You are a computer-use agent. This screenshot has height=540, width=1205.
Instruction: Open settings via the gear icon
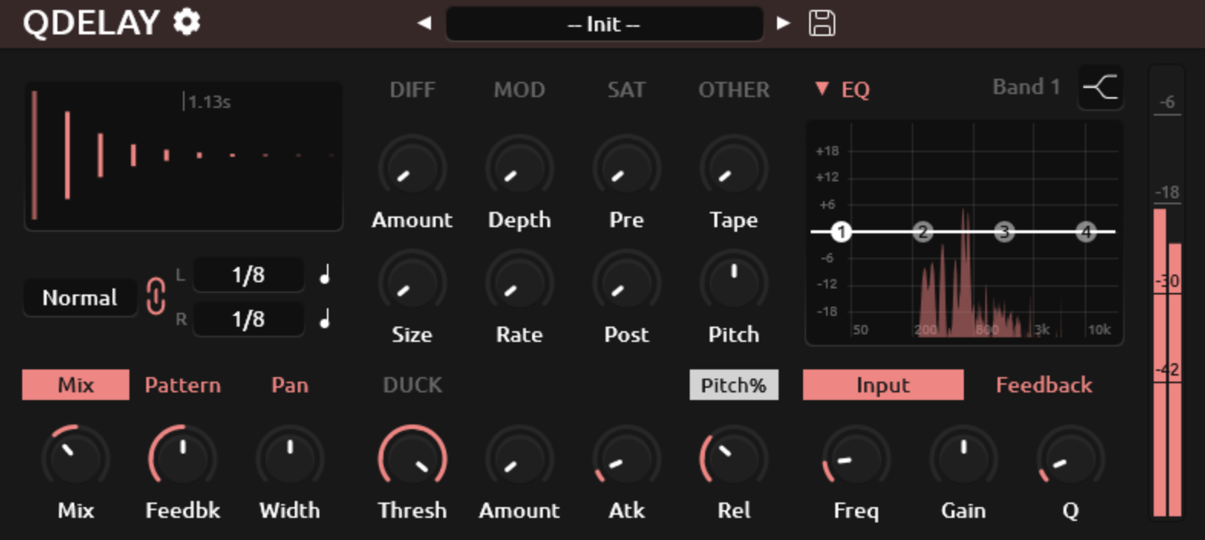pyautogui.click(x=186, y=22)
